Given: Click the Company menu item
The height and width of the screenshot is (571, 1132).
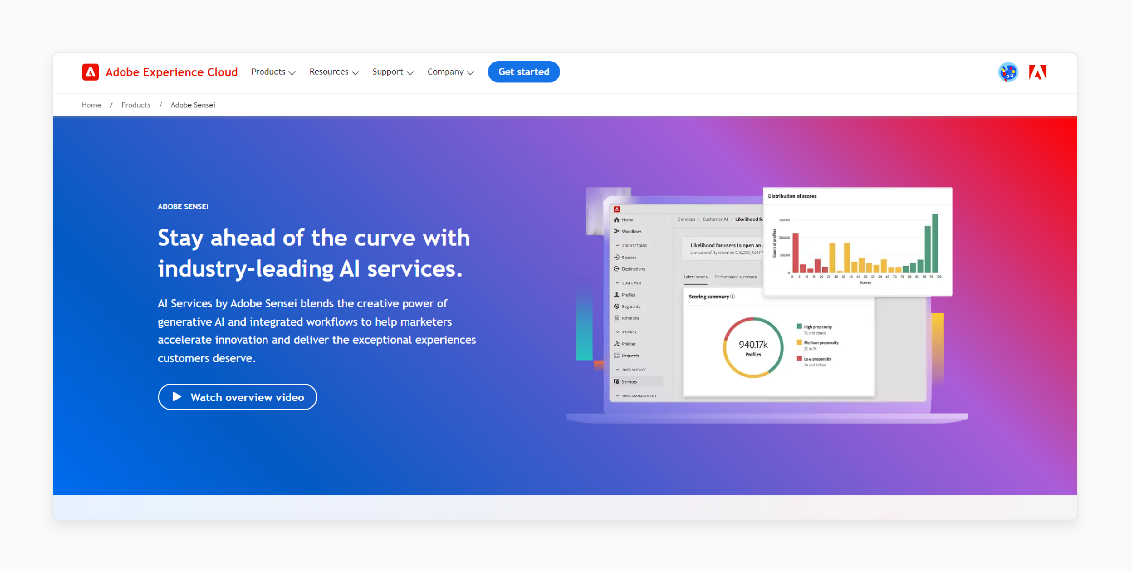Looking at the screenshot, I should coord(447,72).
